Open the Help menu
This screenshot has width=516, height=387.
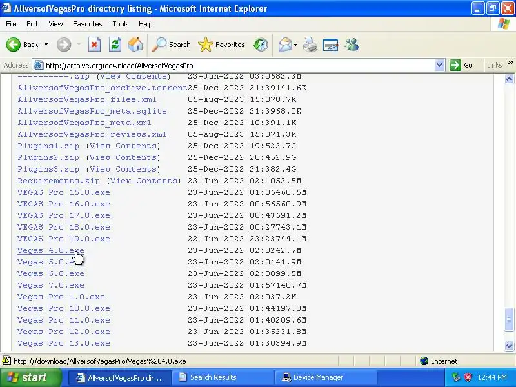tap(146, 24)
